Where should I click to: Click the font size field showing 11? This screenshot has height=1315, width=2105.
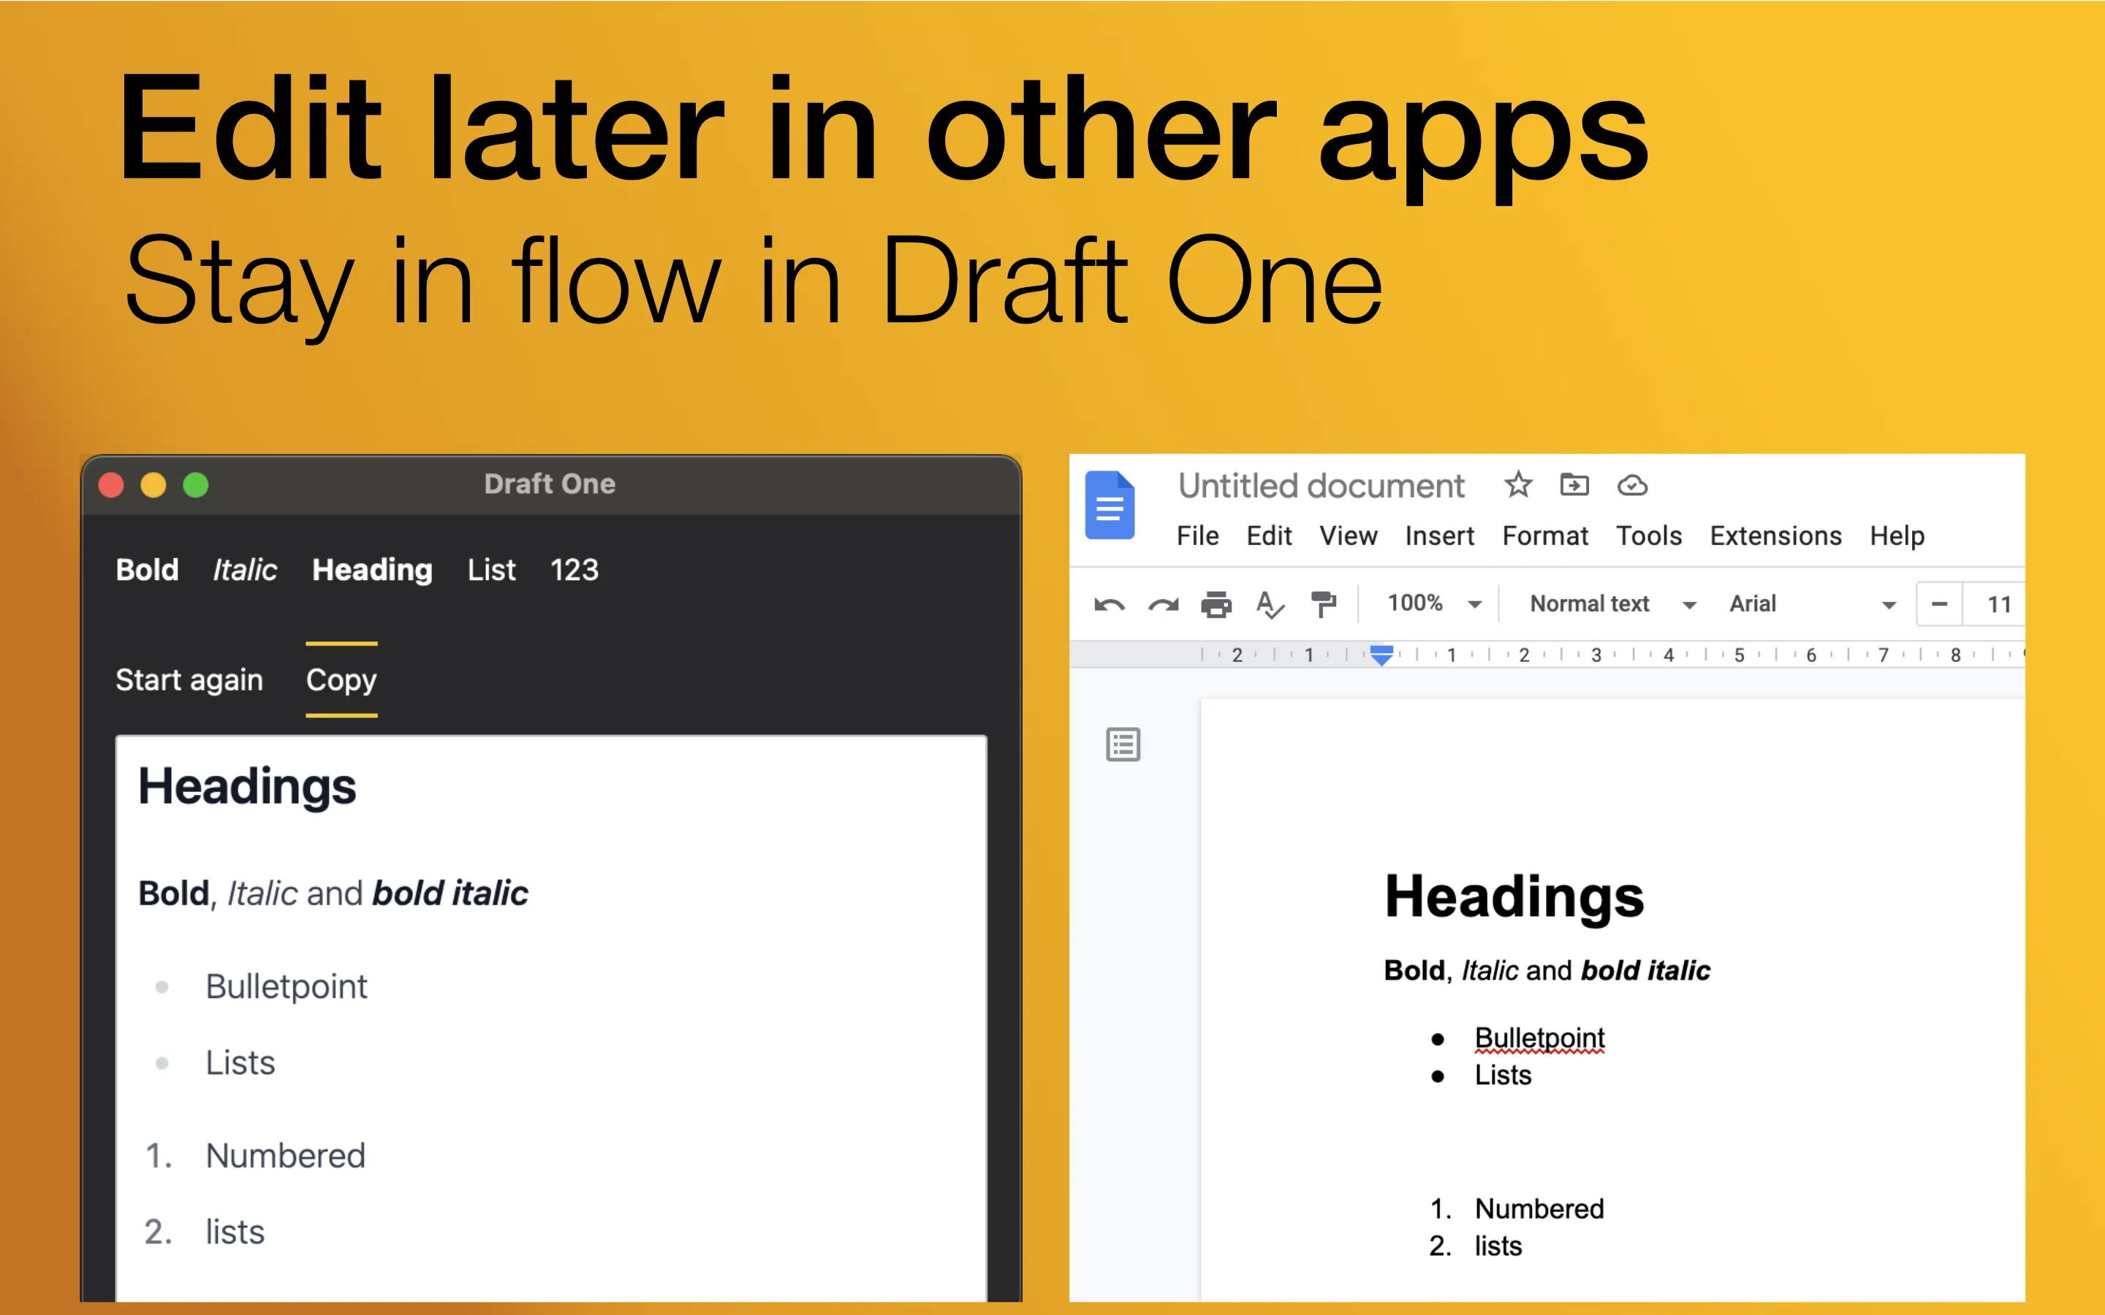pos(1998,603)
